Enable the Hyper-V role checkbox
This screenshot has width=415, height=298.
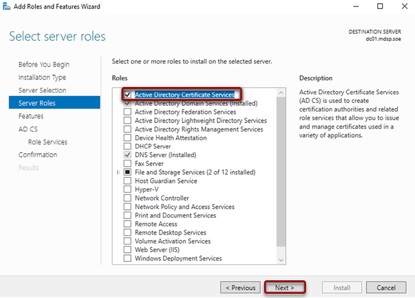point(127,189)
